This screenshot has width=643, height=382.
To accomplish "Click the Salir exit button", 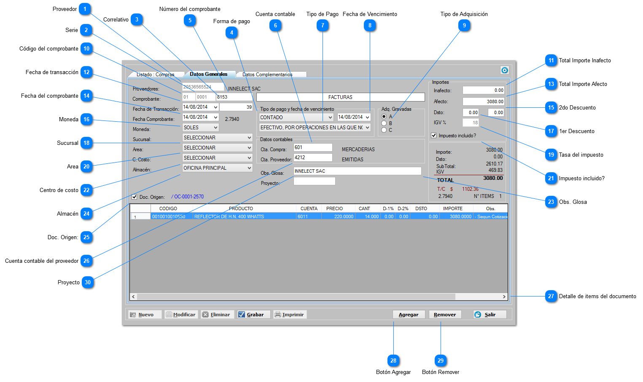I will click(x=490, y=315).
